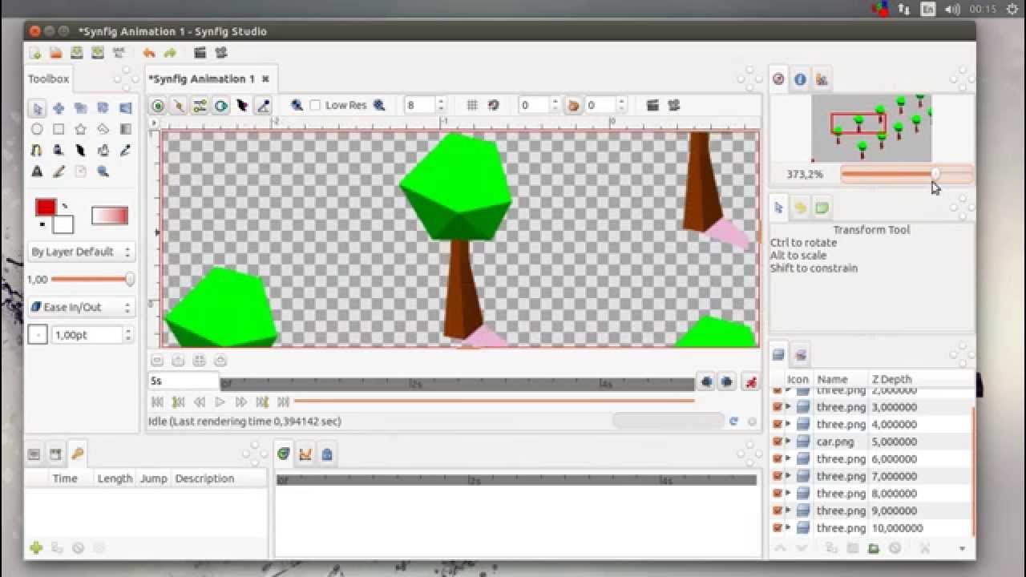Add a new keyframe with the green plus button
1026x577 pixels.
(36, 548)
